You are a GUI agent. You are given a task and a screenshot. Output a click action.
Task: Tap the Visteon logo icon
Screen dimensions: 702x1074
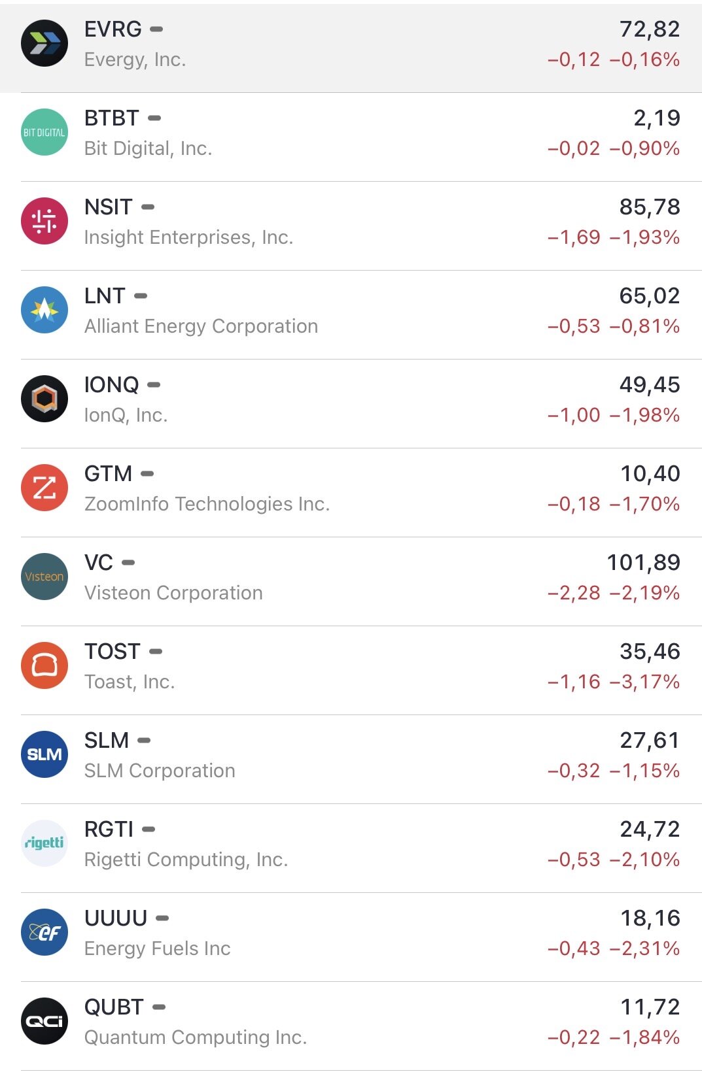[44, 577]
